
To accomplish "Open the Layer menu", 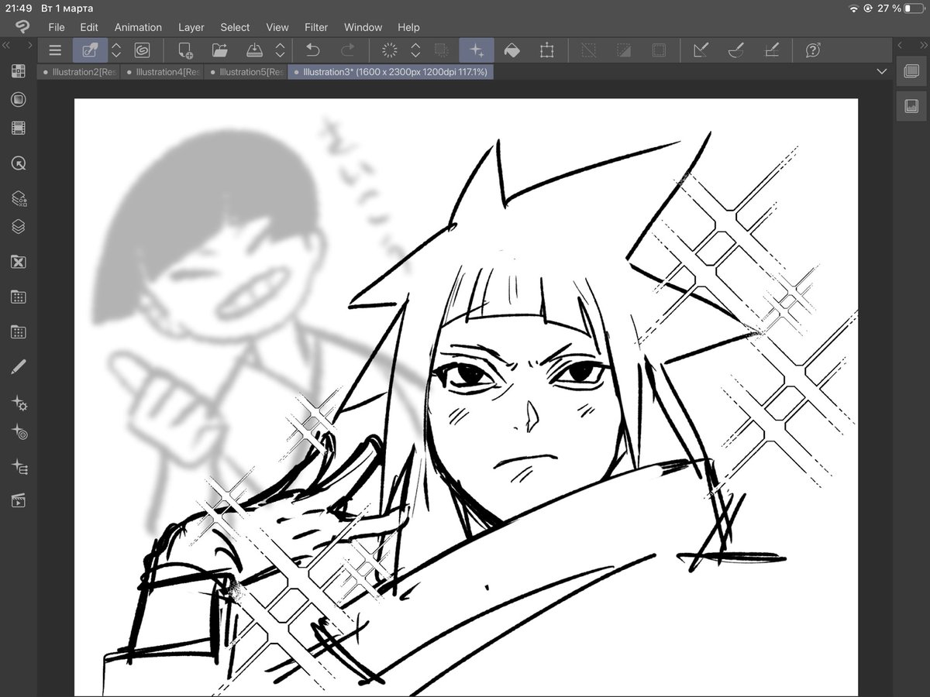I will [191, 27].
